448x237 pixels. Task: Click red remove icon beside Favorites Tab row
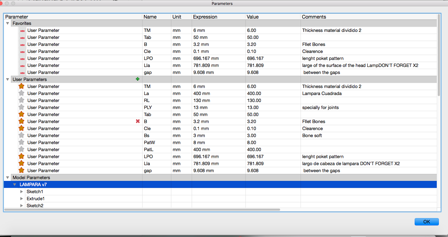click(22, 38)
